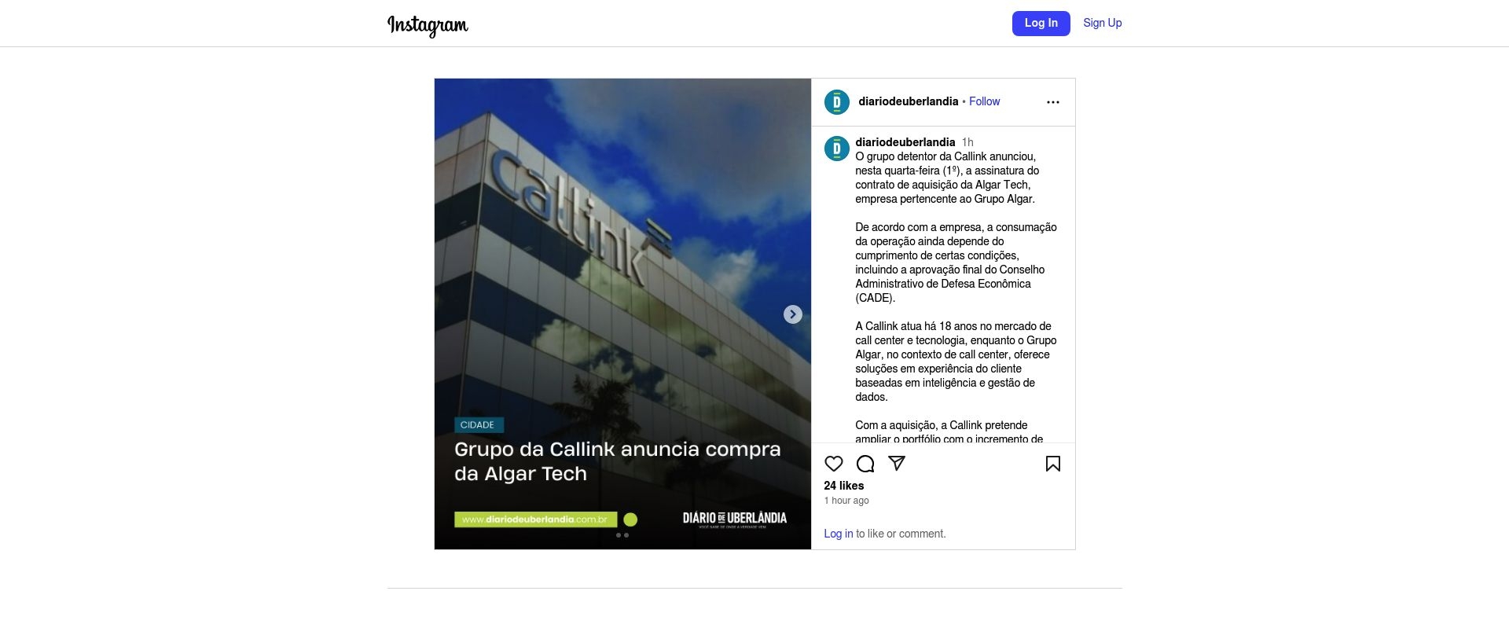This screenshot has height=624, width=1509.
Task: Open the three-dot more options menu
Action: tap(1053, 102)
